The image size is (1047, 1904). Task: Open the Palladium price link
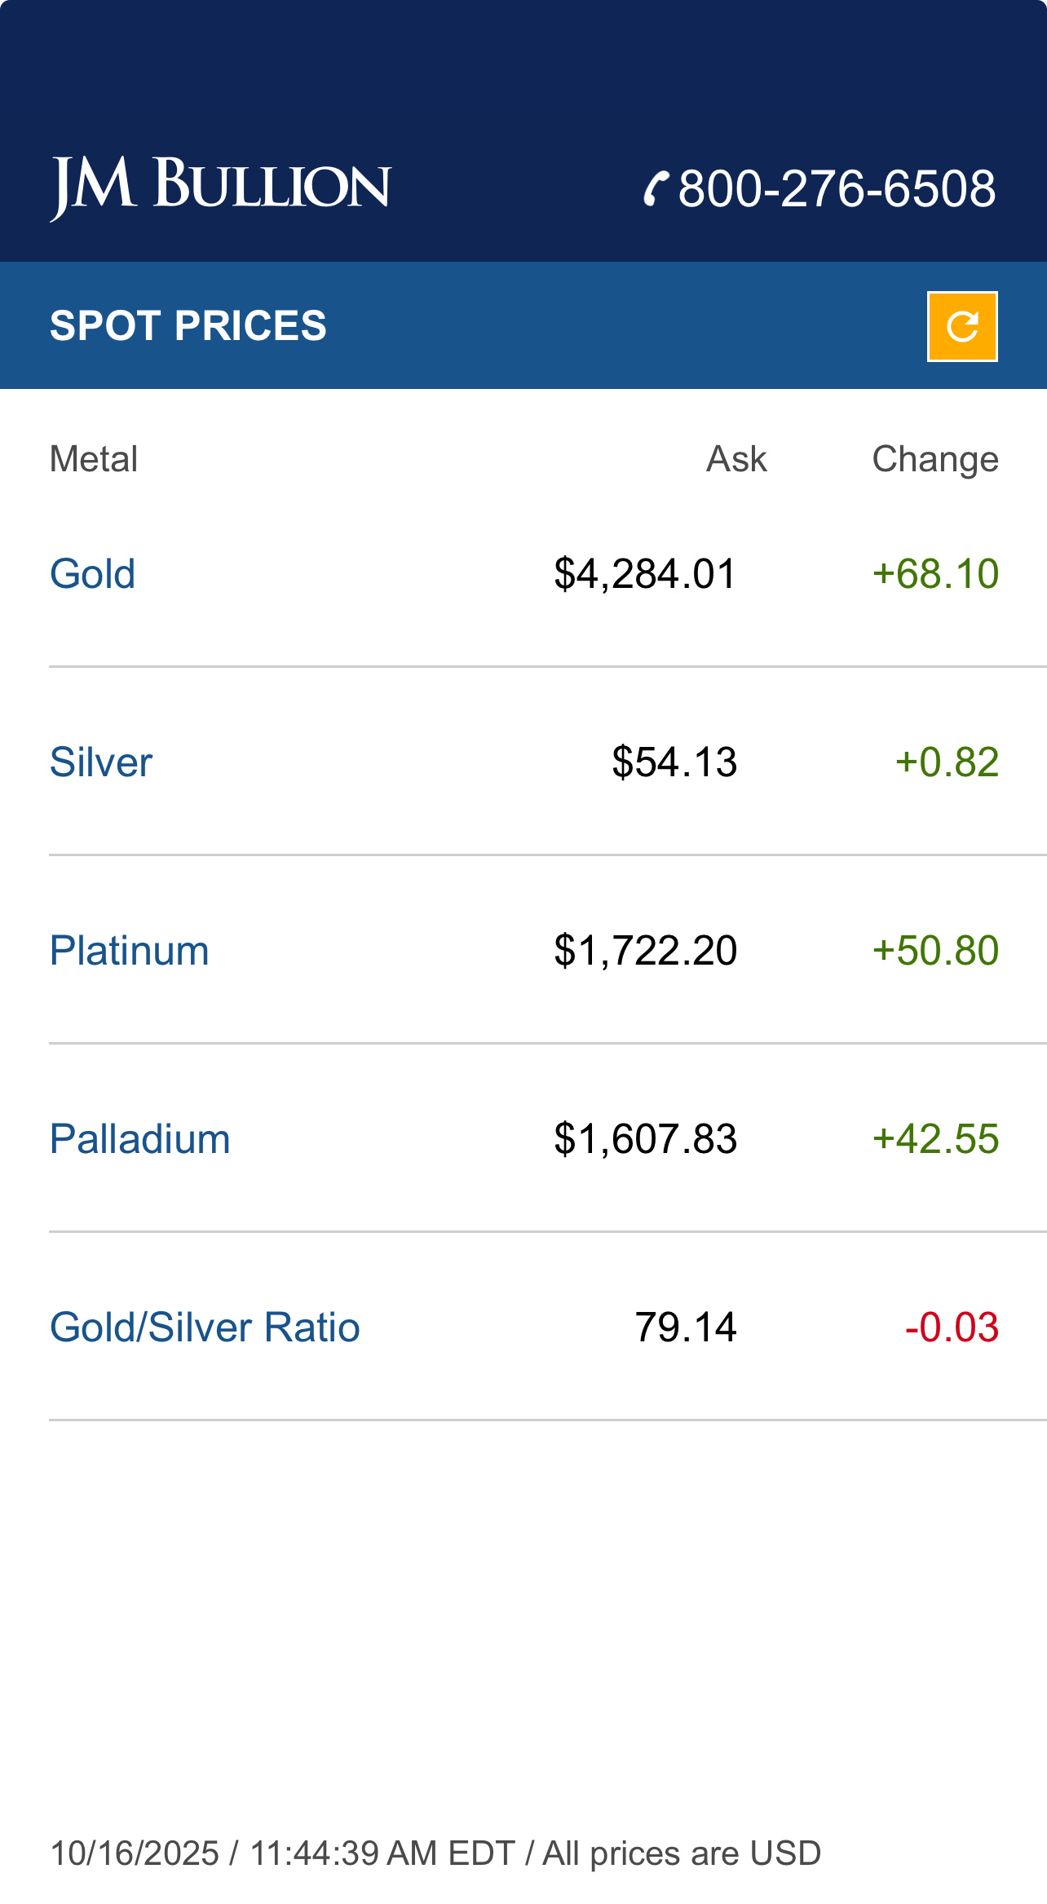(139, 1138)
